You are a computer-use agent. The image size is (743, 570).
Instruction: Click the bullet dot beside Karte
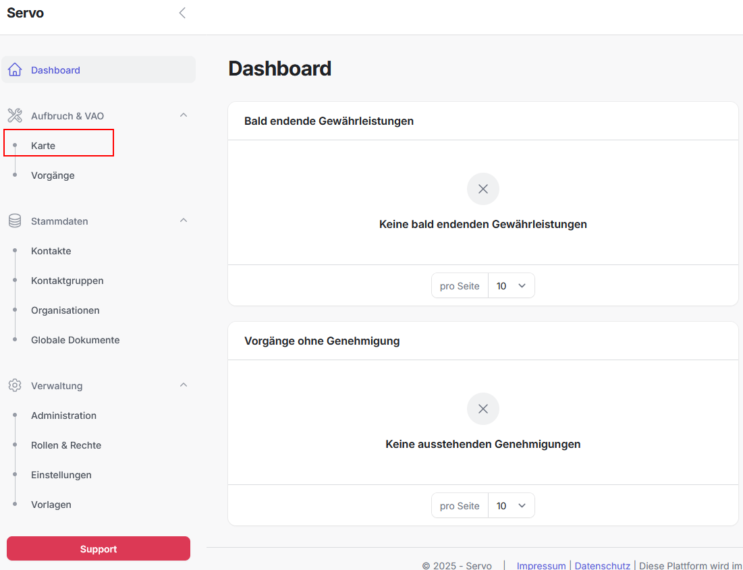coord(14,146)
